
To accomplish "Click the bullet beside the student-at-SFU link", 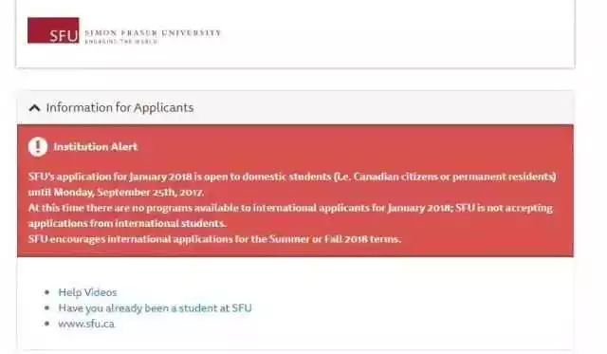I will coord(46,307).
